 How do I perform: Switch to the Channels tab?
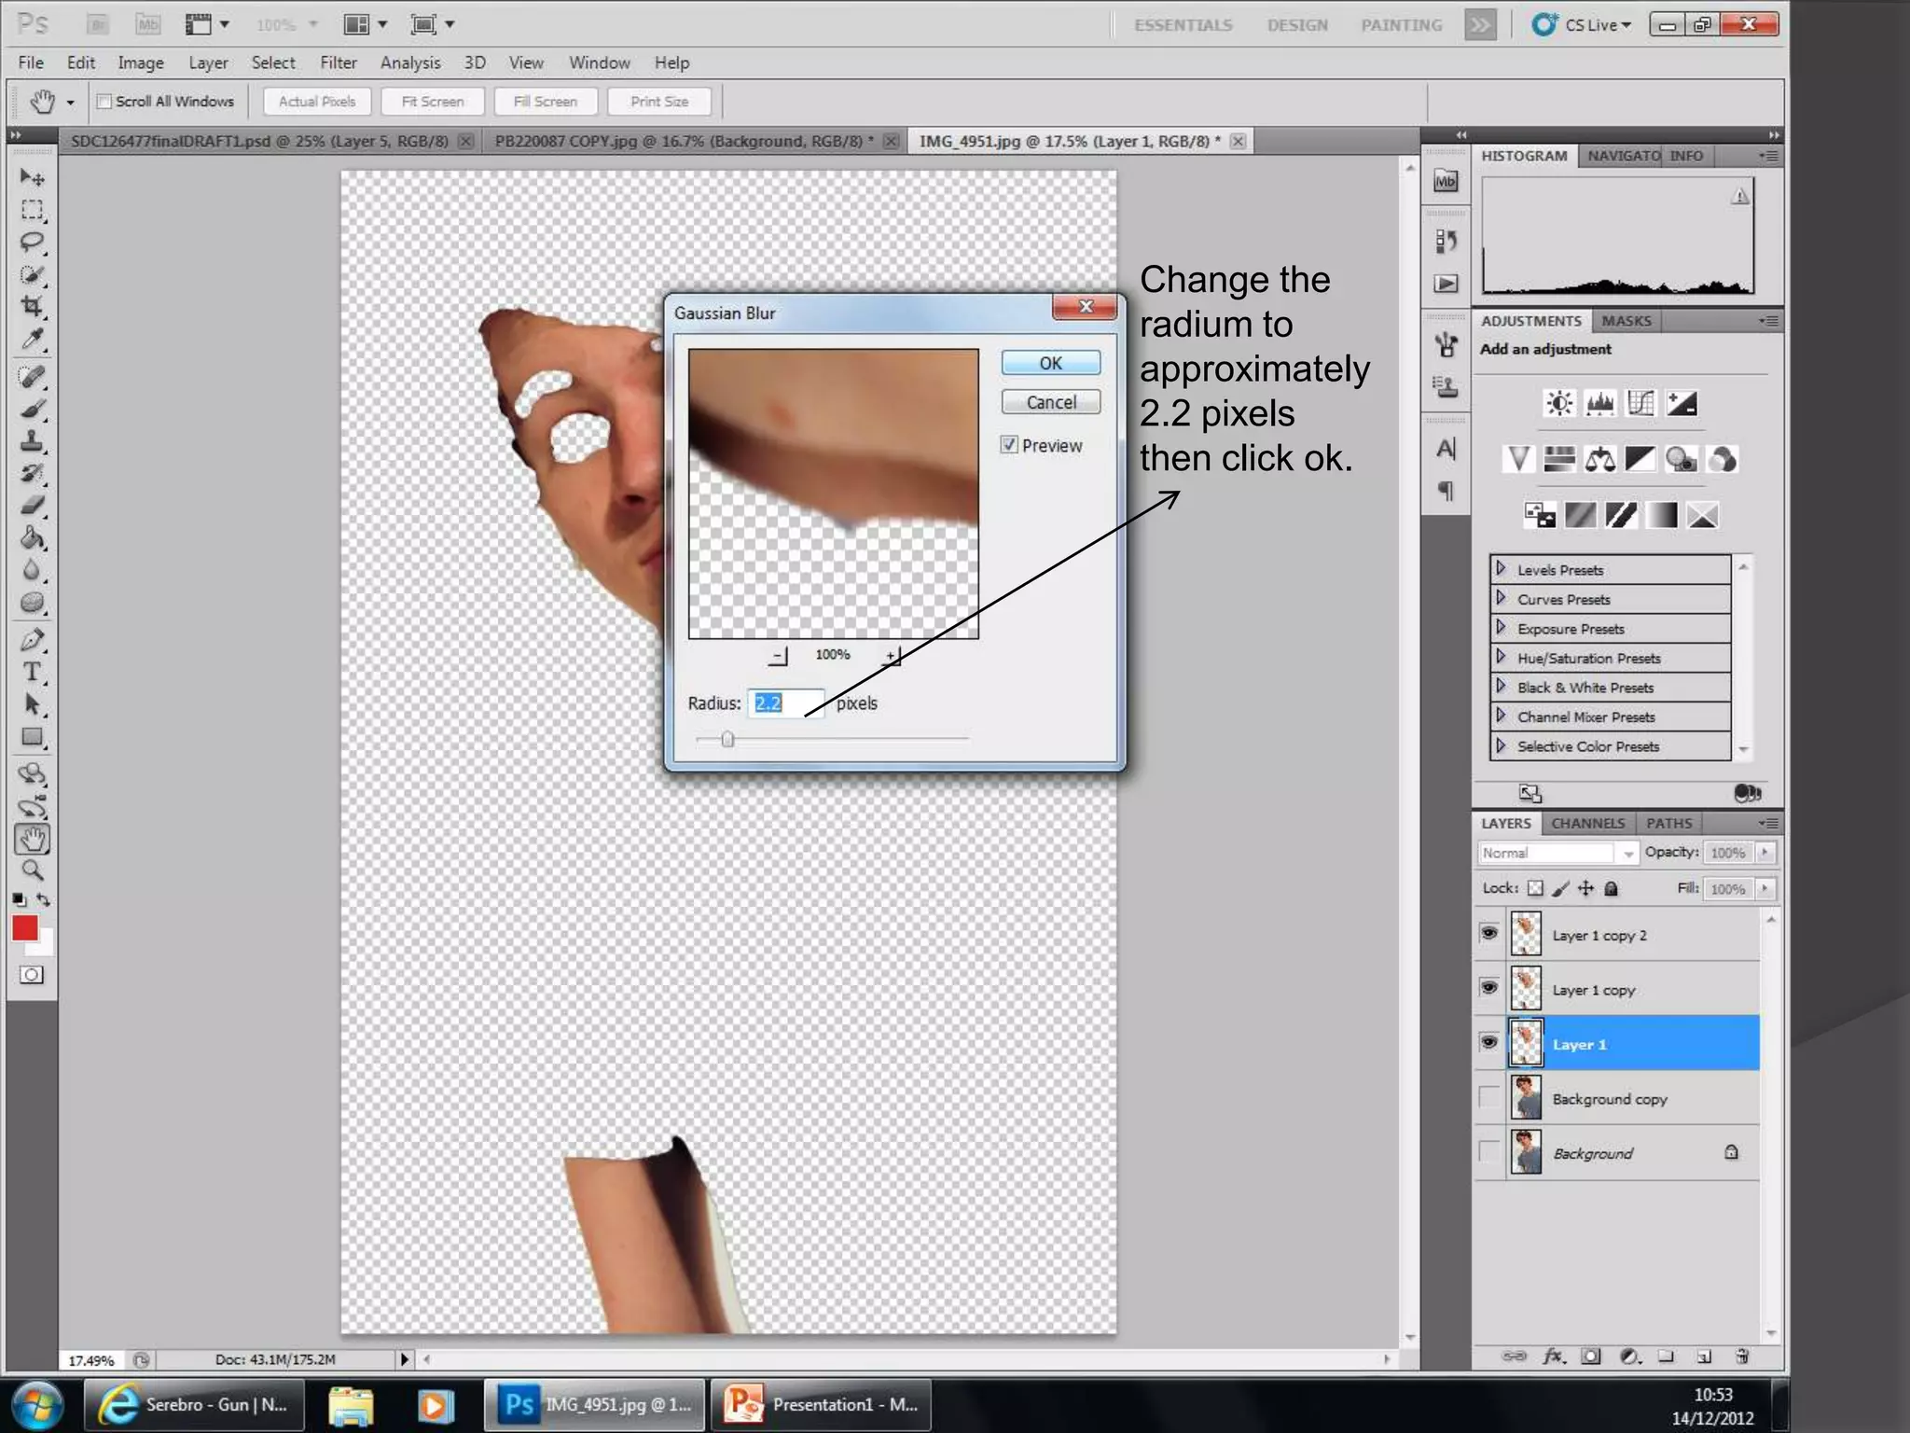(x=1587, y=823)
